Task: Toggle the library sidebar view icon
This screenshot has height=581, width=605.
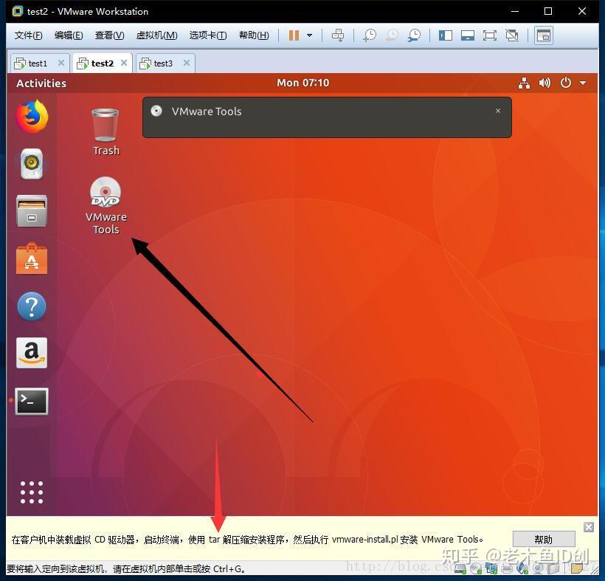Action: click(x=445, y=35)
